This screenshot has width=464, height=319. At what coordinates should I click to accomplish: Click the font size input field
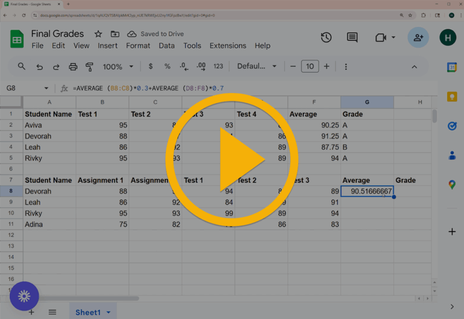[309, 67]
